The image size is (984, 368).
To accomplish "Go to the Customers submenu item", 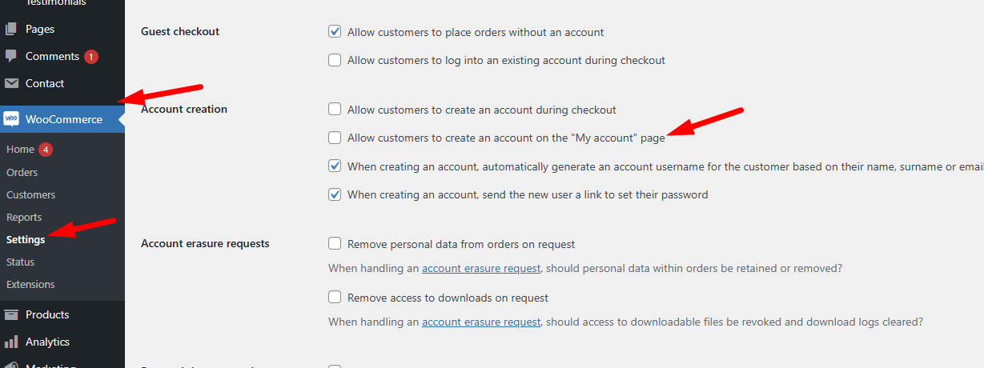I will [31, 194].
